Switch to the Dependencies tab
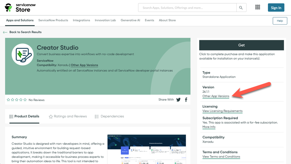The width and height of the screenshot is (291, 164). (109, 116)
